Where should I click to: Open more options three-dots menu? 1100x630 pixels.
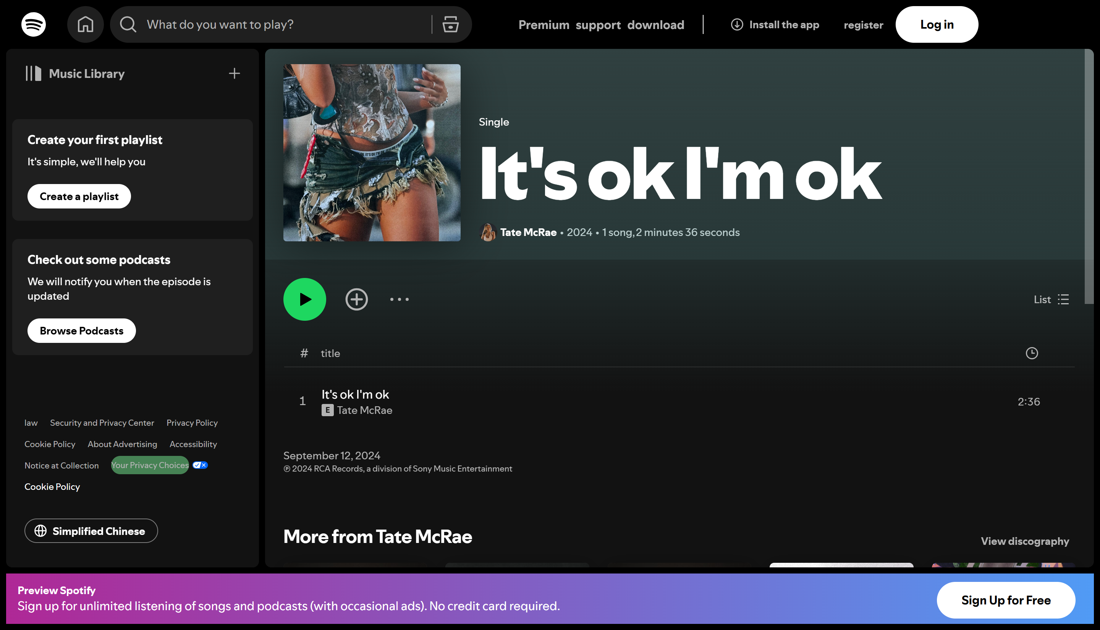click(399, 299)
